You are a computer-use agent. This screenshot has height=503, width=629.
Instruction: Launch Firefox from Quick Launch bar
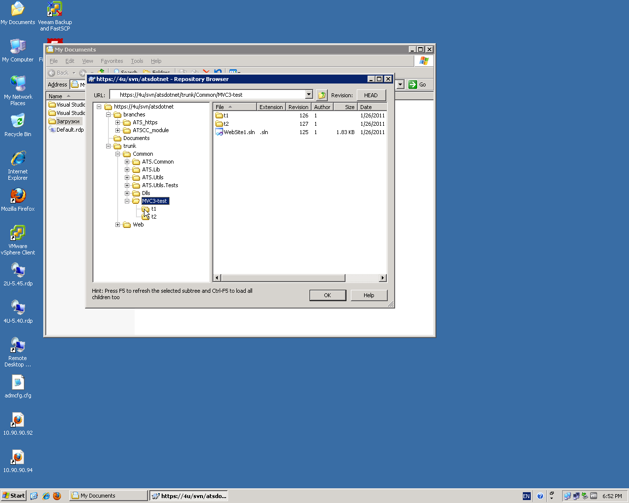[x=57, y=496]
